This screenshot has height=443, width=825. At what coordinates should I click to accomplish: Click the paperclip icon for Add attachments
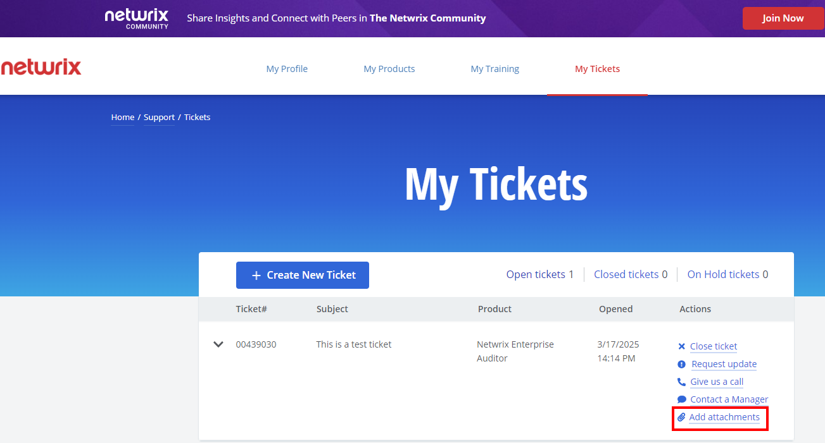point(681,417)
